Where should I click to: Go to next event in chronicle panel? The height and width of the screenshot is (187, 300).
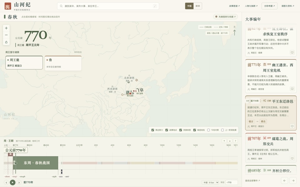pos(293,180)
